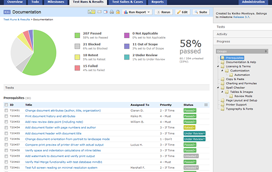Click the green bar chart view icon

pyautogui.click(x=90, y=12)
